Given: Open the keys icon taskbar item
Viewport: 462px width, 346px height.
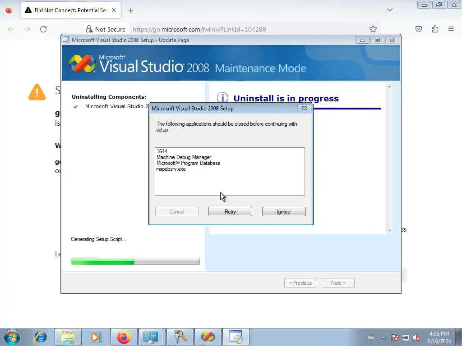Looking at the screenshot, I should pyautogui.click(x=180, y=337).
